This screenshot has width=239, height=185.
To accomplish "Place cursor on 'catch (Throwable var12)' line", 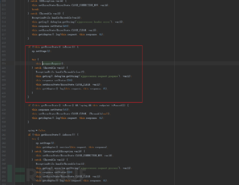I will 50,68.
